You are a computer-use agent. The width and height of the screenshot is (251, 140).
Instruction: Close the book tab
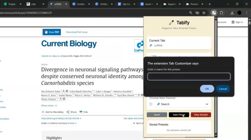[x=157, y=4]
